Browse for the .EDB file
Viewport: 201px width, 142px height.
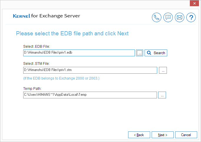pos(140,53)
